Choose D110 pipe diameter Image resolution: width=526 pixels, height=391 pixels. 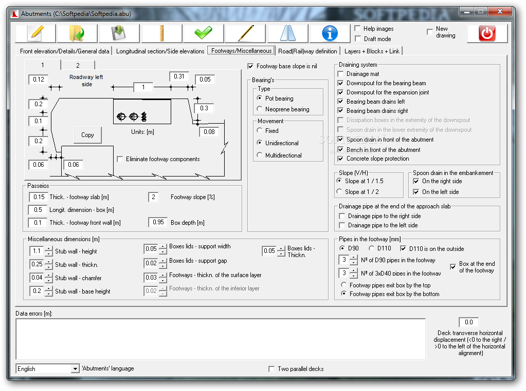pyautogui.click(x=371, y=248)
